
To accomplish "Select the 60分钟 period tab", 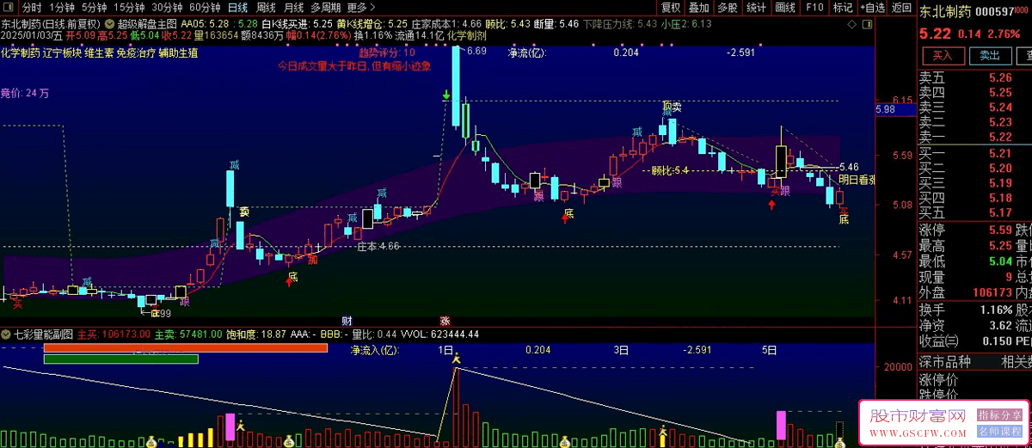I will 206,7.
